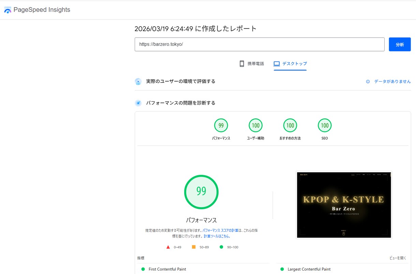Click パフォーマンスの問題を診断する heading
The image size is (416, 274).
(x=181, y=103)
